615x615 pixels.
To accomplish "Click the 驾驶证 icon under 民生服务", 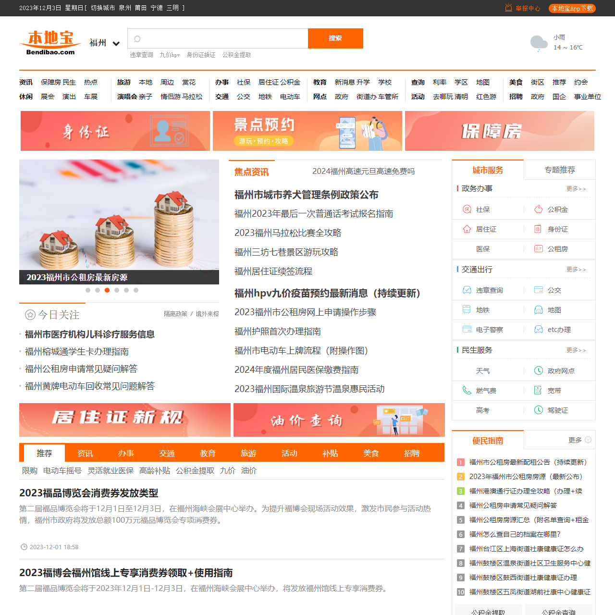I will click(539, 410).
